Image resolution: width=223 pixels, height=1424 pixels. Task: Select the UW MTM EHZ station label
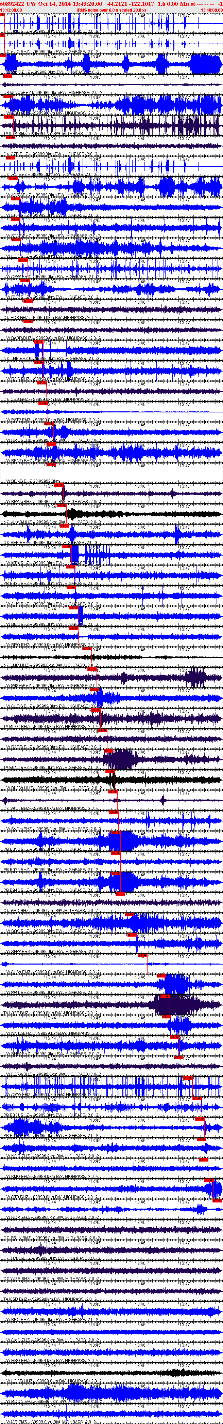51,563
